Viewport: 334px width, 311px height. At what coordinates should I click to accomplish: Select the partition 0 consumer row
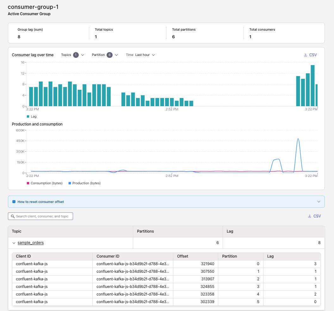(x=166, y=264)
